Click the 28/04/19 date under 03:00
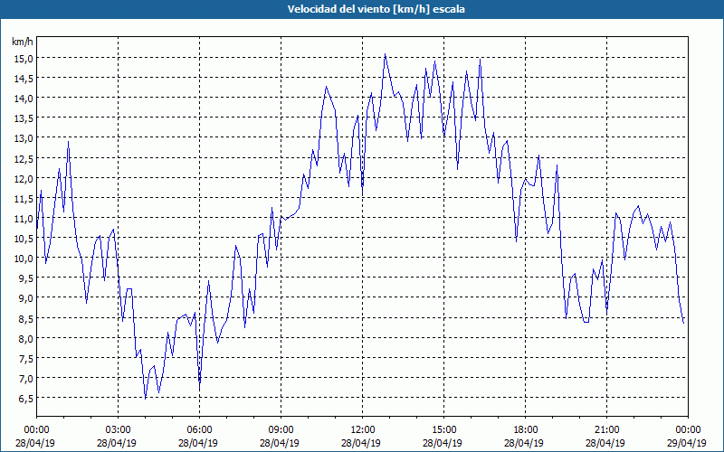Viewport: 724px width, 452px height. click(117, 443)
